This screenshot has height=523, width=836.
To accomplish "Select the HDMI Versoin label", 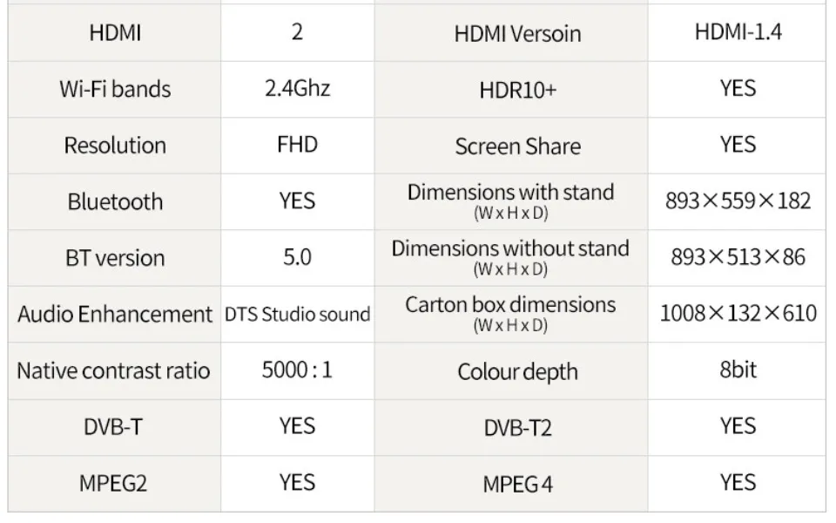I will click(x=517, y=34).
